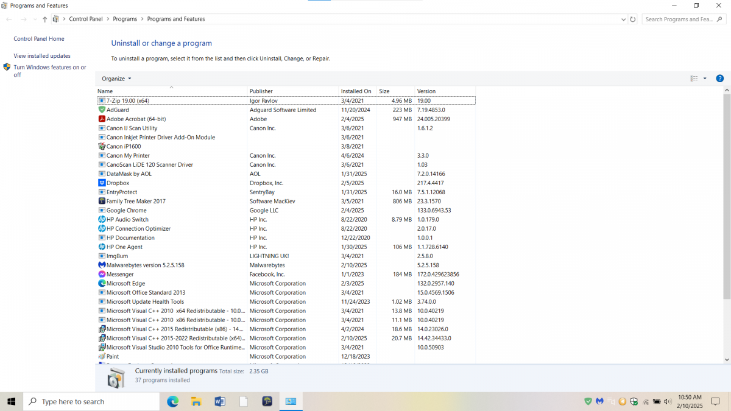Open the Control Panel Home link
Screen dimensions: 731x411
pos(39,38)
